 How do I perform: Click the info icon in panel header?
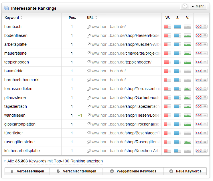tap(185, 6)
